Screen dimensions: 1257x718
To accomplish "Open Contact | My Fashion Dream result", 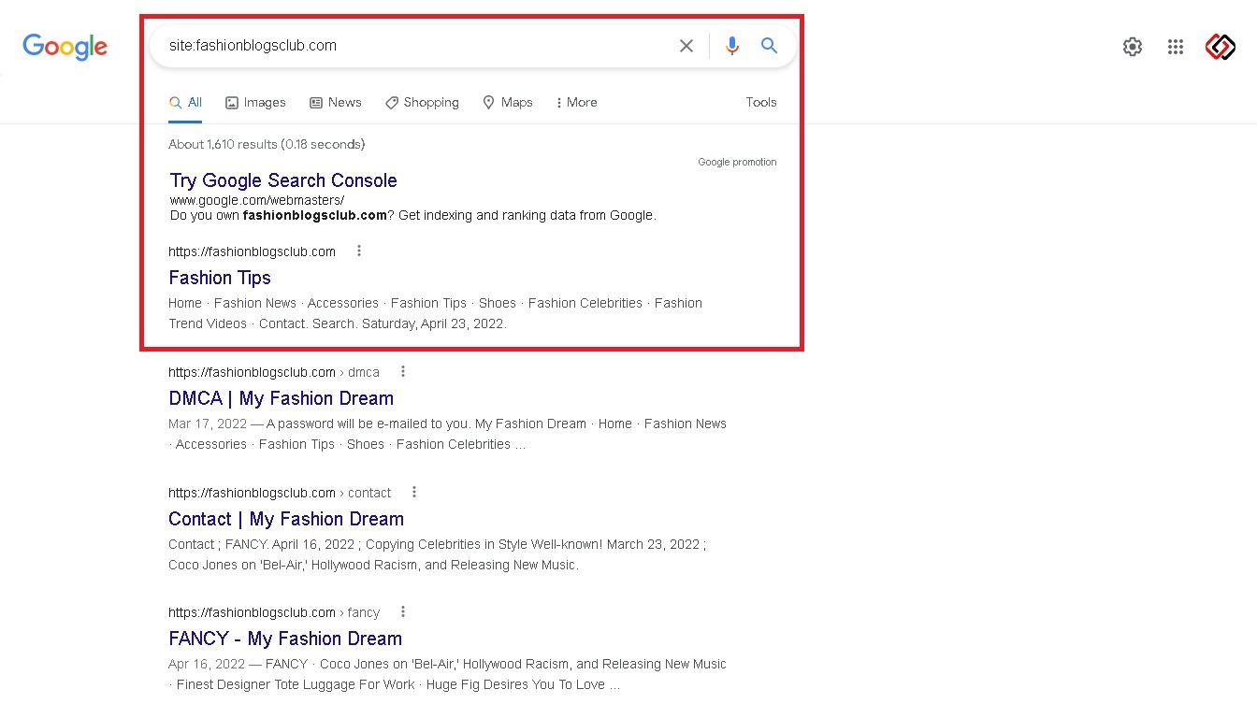I will pyautogui.click(x=286, y=519).
